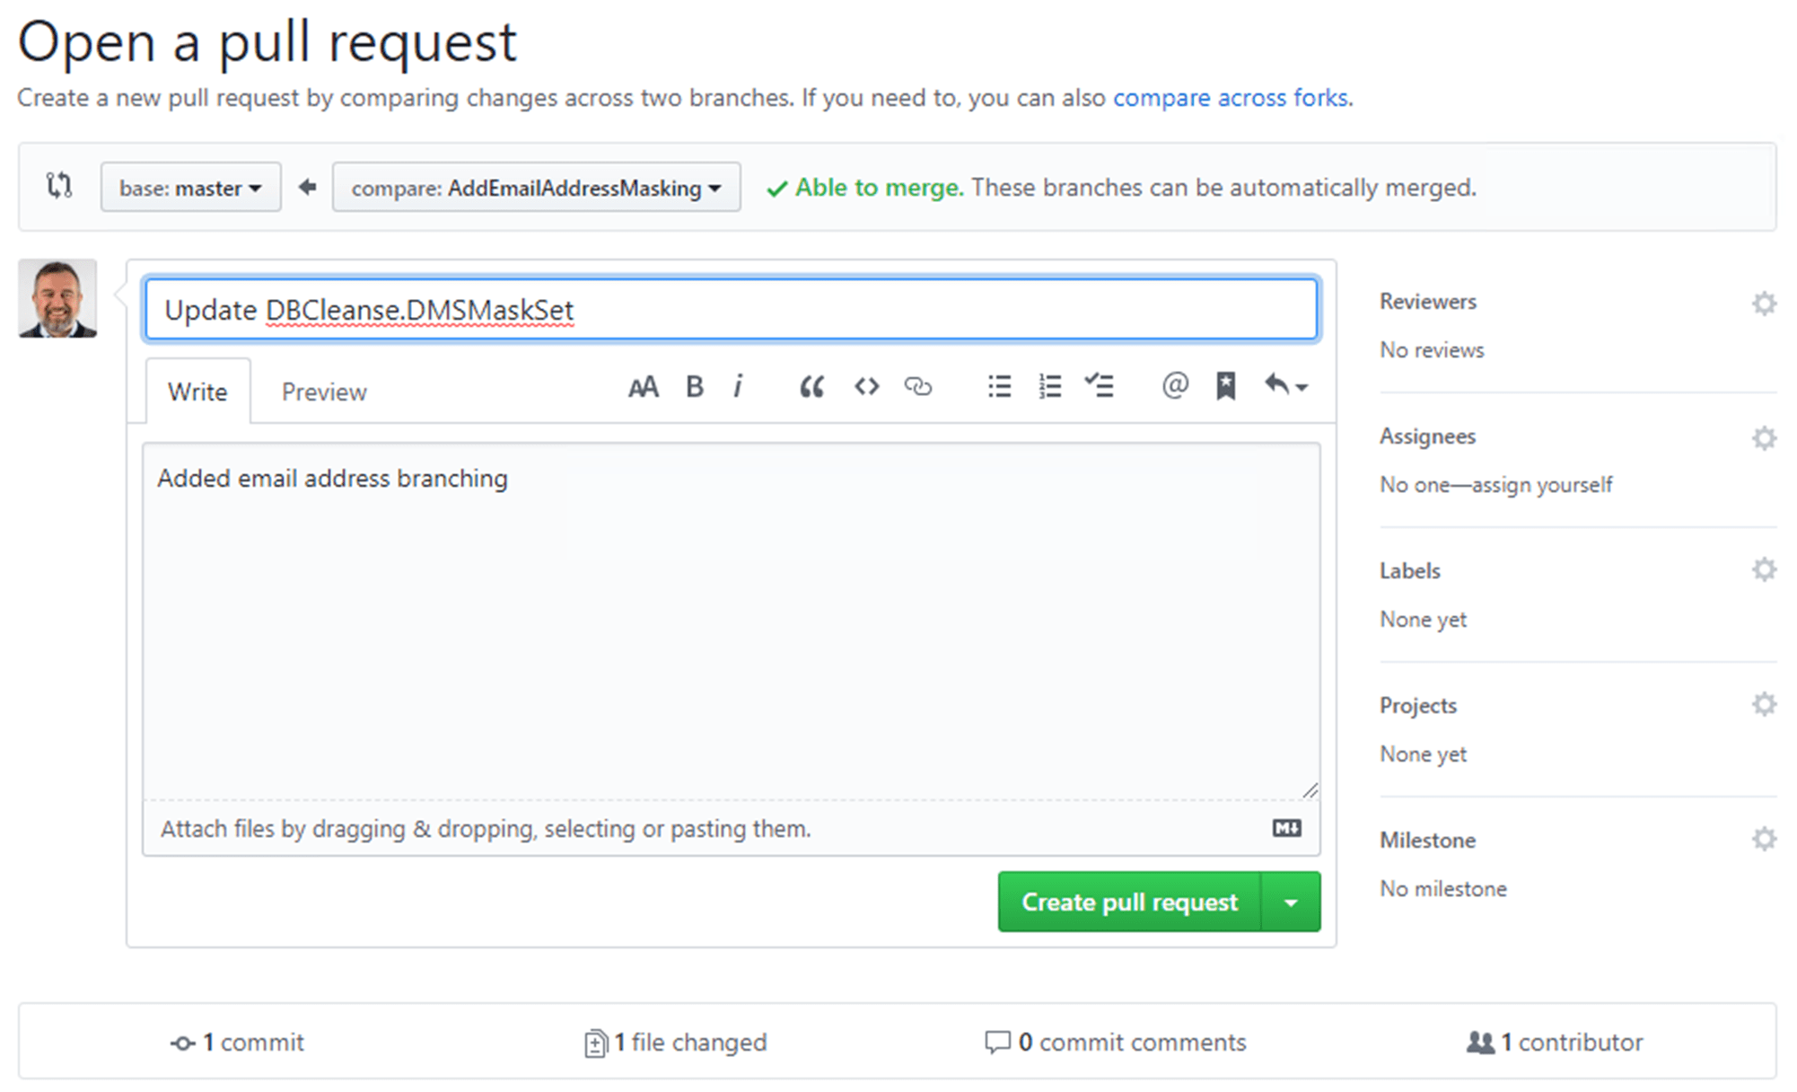Open the Reviewers gear settings
This screenshot has height=1092, width=1797.
point(1764,304)
